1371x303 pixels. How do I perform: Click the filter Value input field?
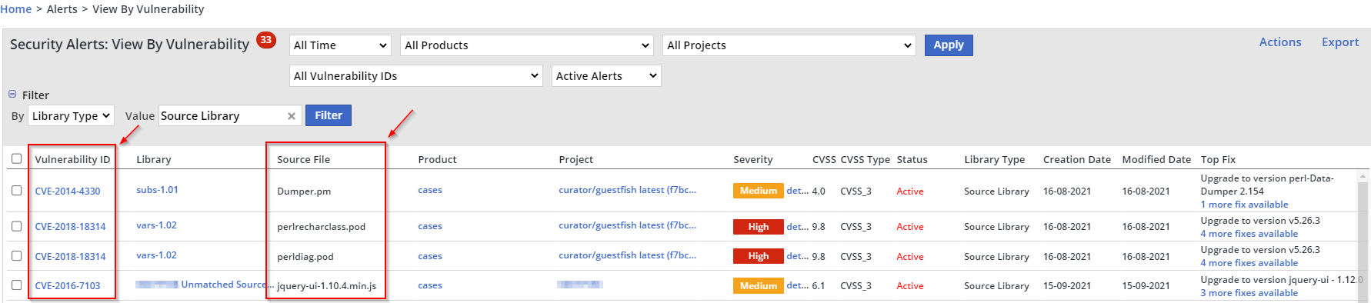tap(222, 116)
